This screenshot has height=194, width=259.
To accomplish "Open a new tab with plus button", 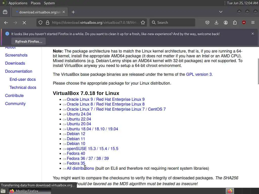I will pos(73,12).
